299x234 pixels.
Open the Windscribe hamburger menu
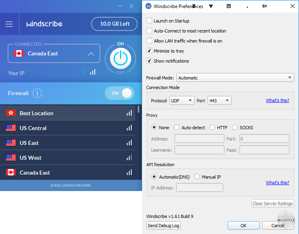tap(9, 24)
